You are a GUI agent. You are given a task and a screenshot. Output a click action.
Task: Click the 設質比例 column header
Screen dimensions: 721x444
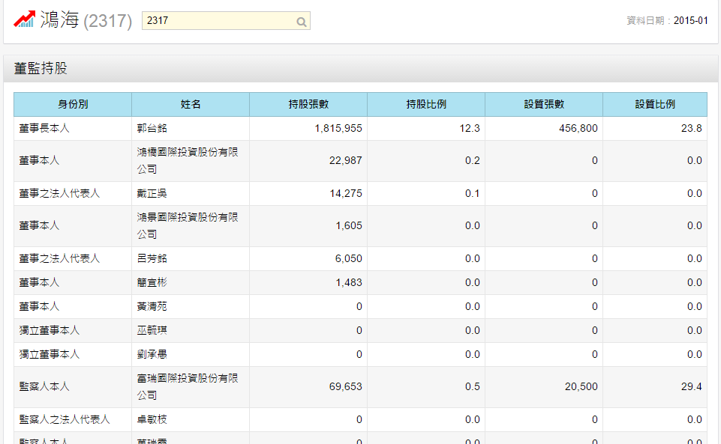coord(655,104)
